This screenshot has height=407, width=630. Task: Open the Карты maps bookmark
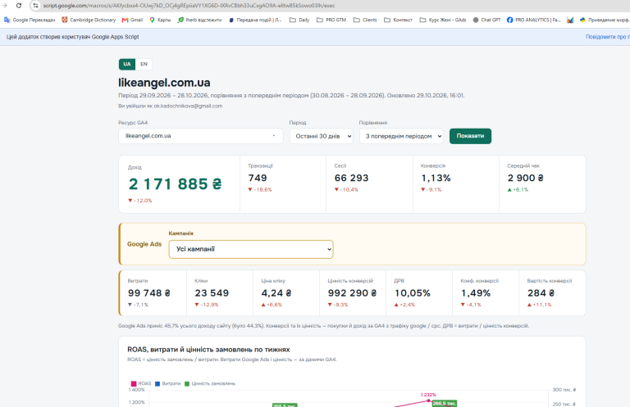[160, 20]
